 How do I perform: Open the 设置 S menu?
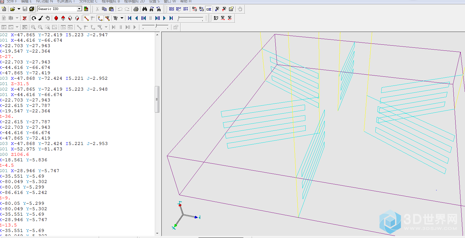click(x=154, y=2)
